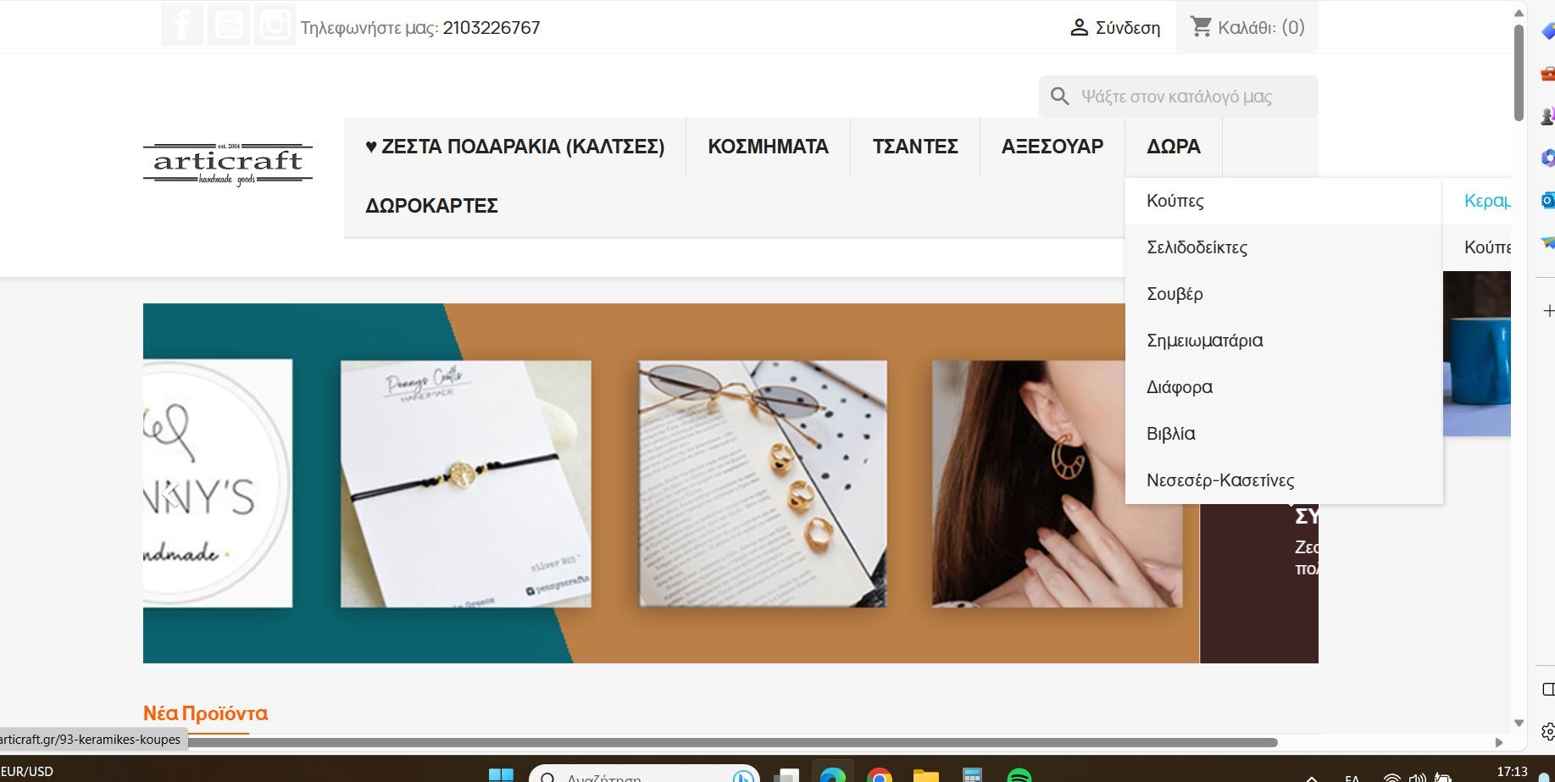Open the Facebook page icon
The width and height of the screenshot is (1555, 782).
[181, 25]
